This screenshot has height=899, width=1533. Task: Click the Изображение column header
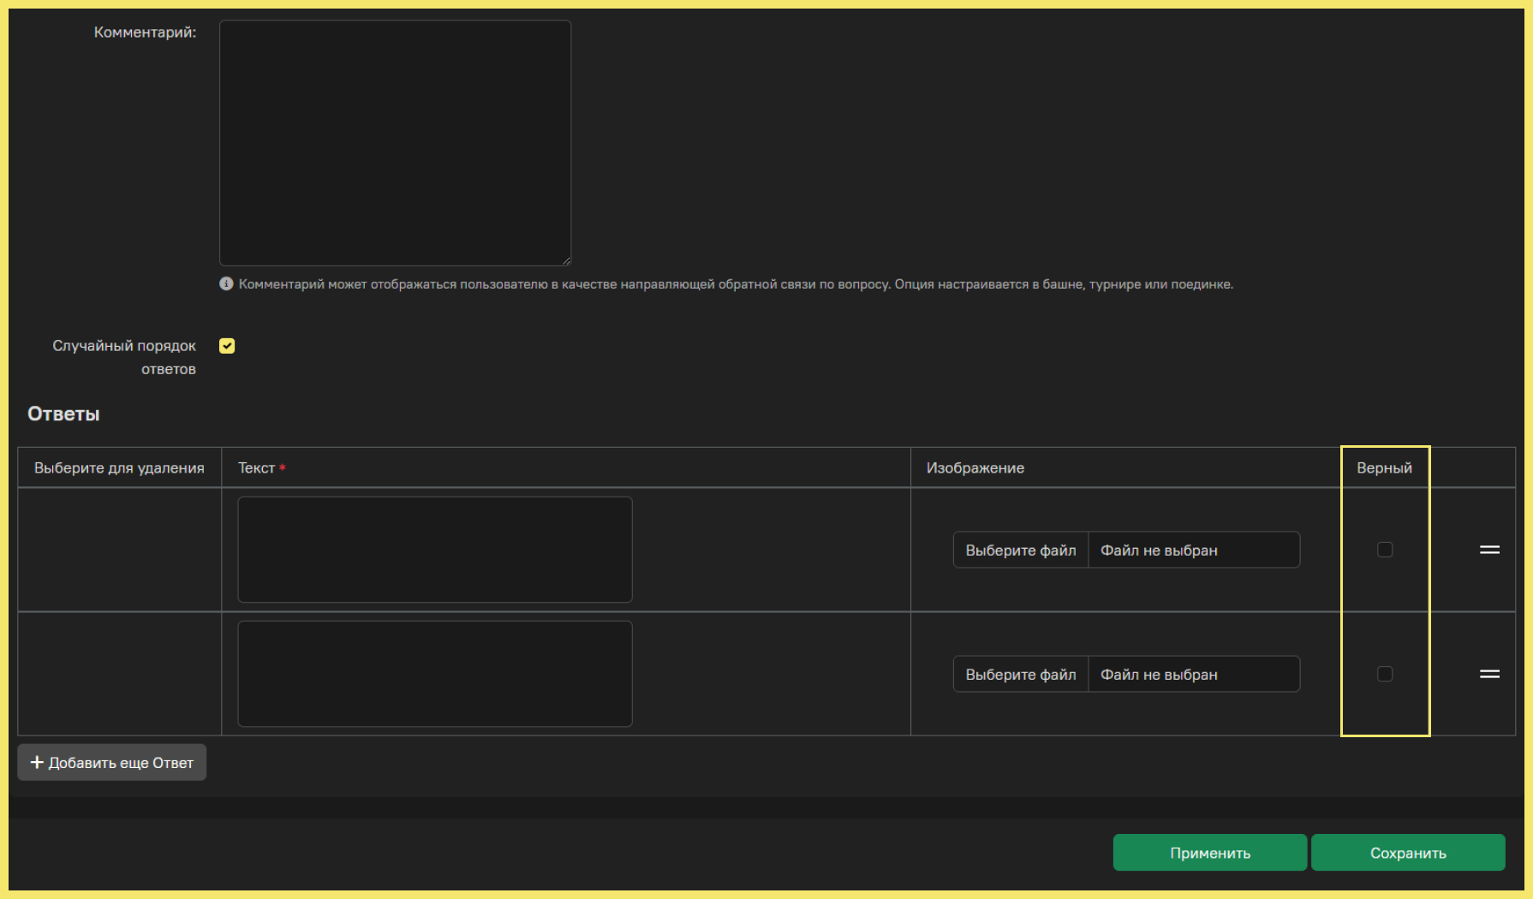(975, 467)
